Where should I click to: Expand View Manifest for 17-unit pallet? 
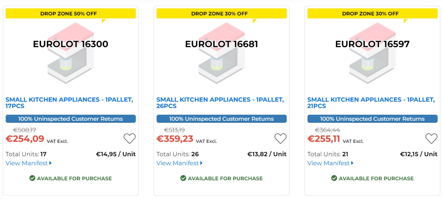click(x=29, y=163)
